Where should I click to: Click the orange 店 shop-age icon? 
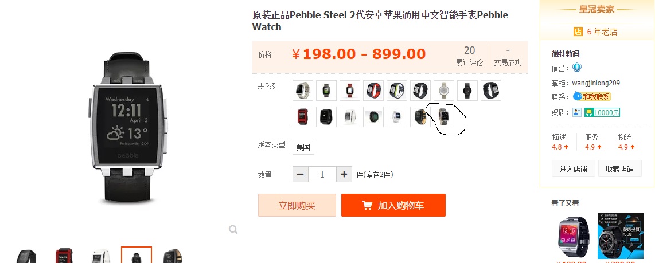(578, 32)
